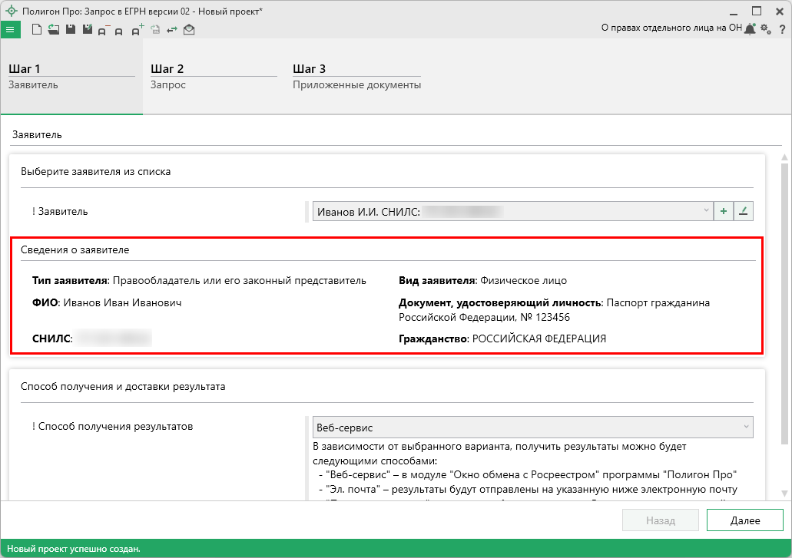Decrease font size with A-minus icon

click(104, 31)
